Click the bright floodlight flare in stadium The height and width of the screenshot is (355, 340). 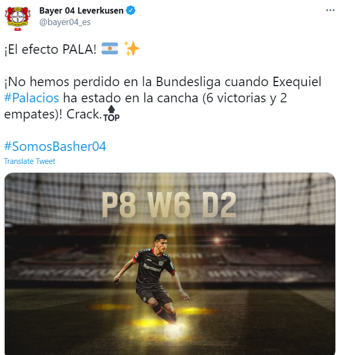pyautogui.click(x=217, y=240)
